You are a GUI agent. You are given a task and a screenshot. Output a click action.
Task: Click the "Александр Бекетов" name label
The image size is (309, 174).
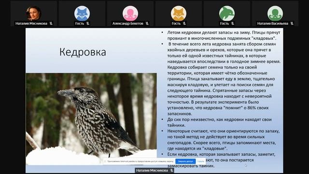[127, 24]
